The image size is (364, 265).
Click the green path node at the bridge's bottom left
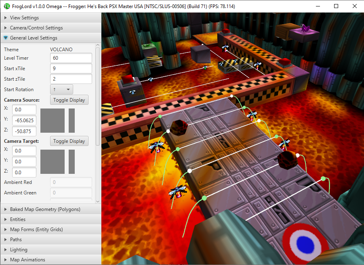click(204, 198)
